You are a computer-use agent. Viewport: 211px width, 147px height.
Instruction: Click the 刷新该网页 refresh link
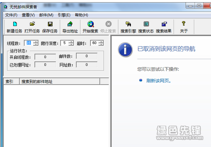[158, 81]
